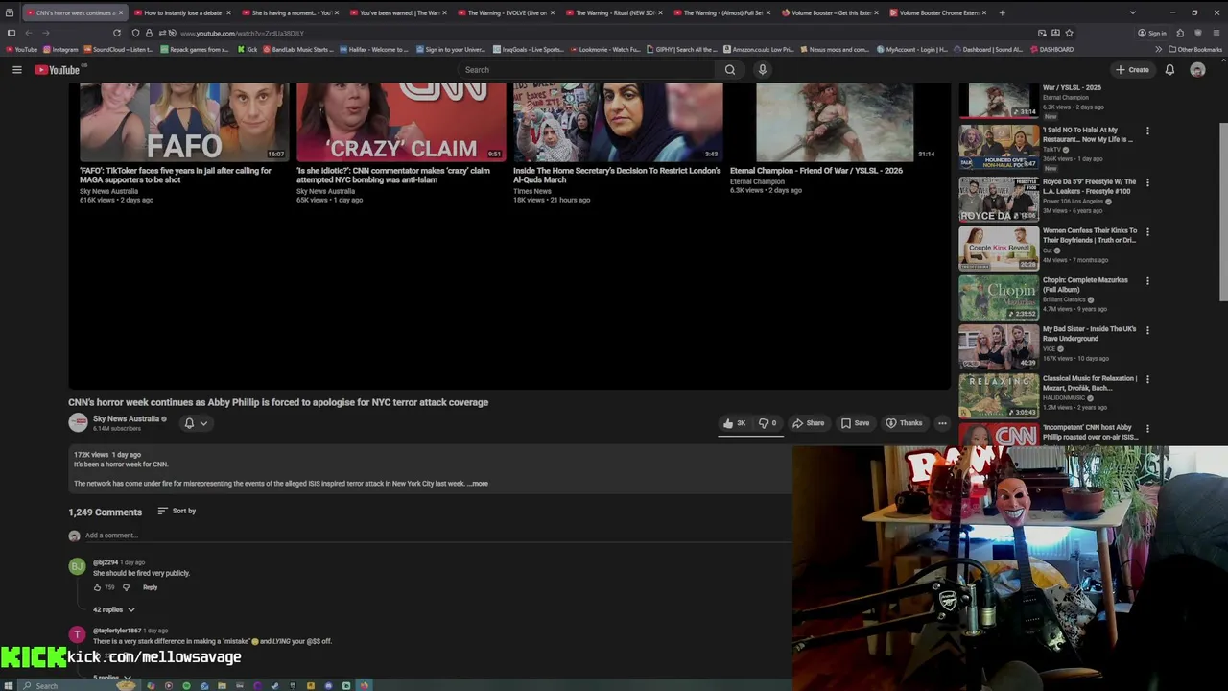Open Eternal Champion Friend Of War video title
This screenshot has height=691, width=1228.
pos(816,171)
